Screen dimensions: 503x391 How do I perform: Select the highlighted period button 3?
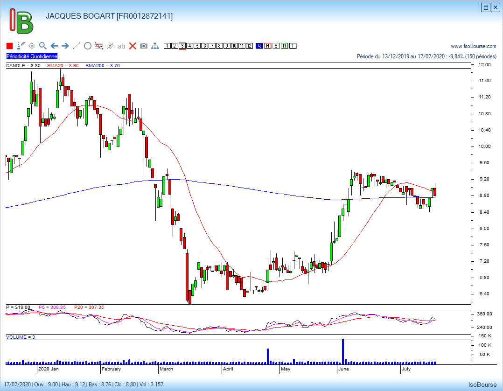click(x=182, y=46)
